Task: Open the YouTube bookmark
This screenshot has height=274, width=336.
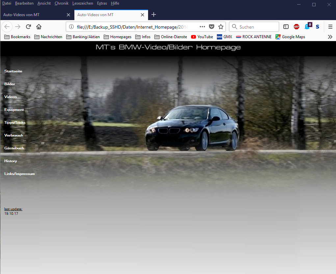Action: click(202, 37)
